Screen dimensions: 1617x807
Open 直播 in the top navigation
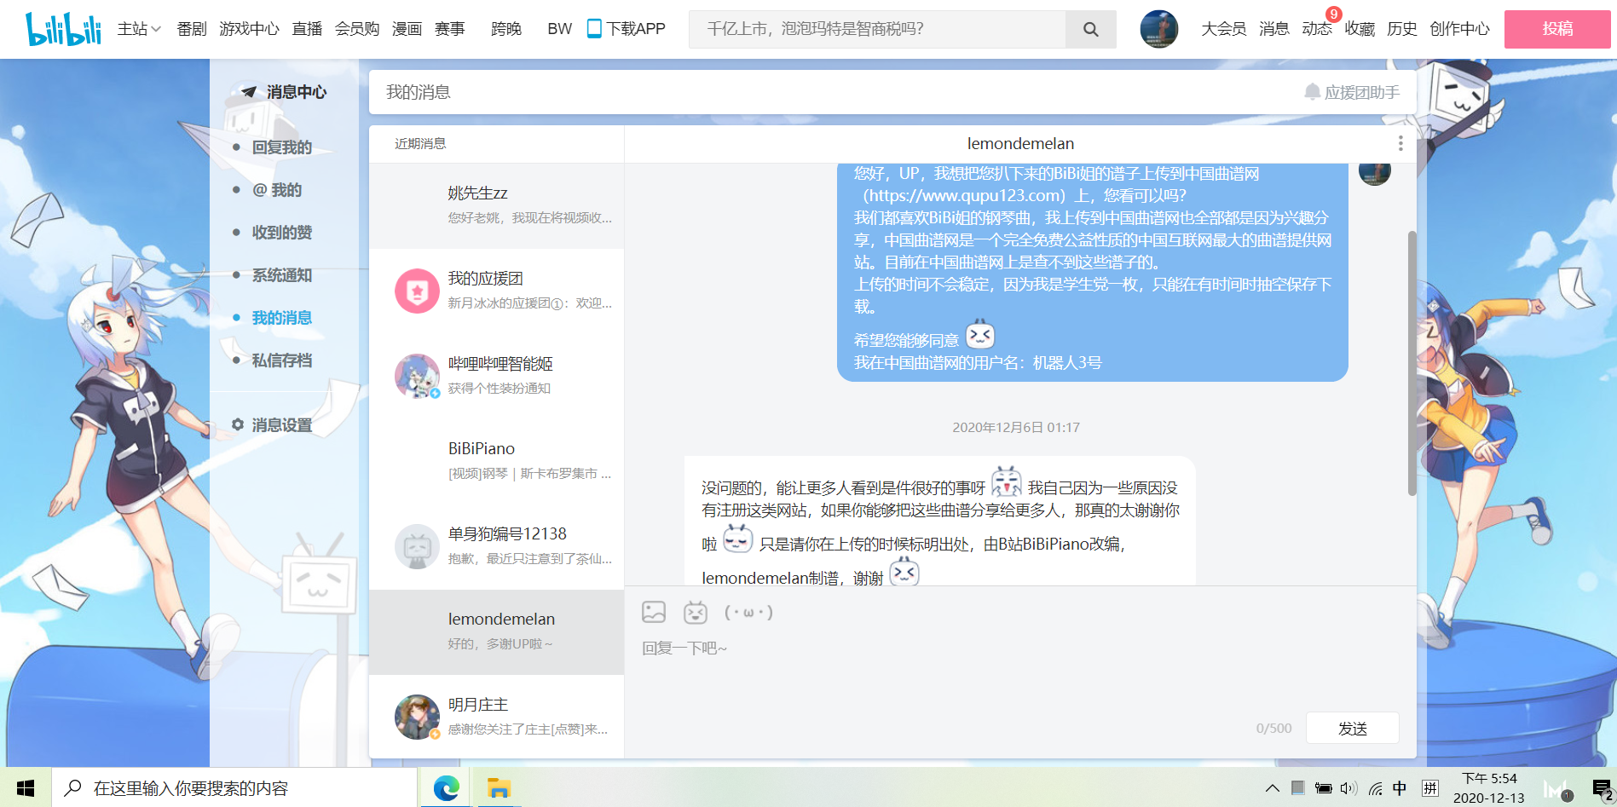pos(307,29)
